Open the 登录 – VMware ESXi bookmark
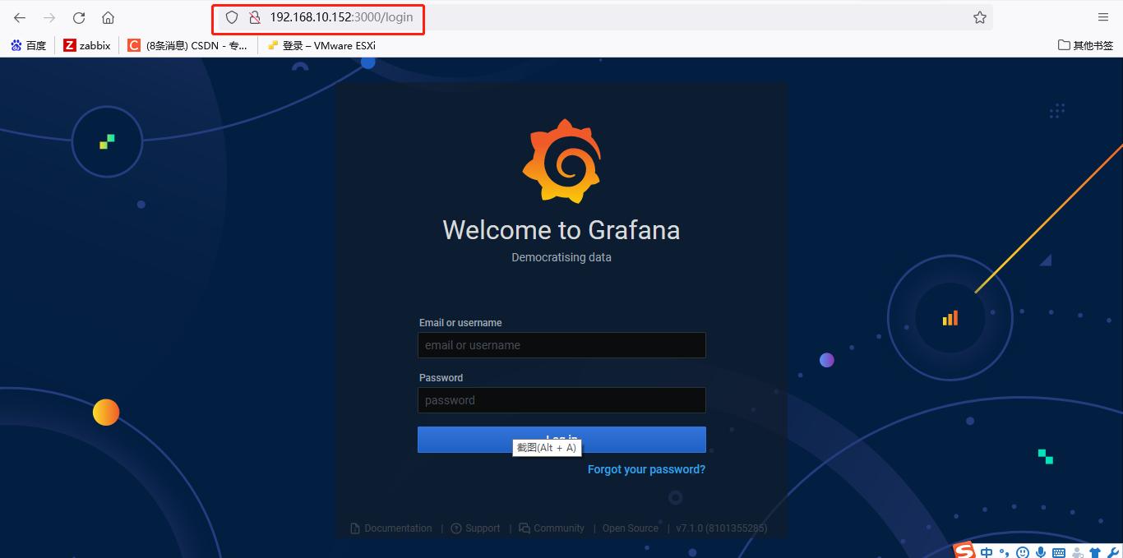1123x558 pixels. 321,45
